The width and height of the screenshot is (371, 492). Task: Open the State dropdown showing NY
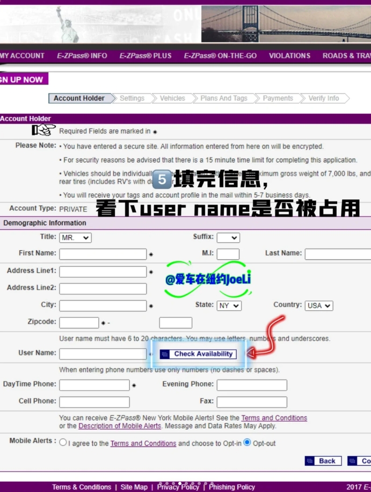coord(229,305)
